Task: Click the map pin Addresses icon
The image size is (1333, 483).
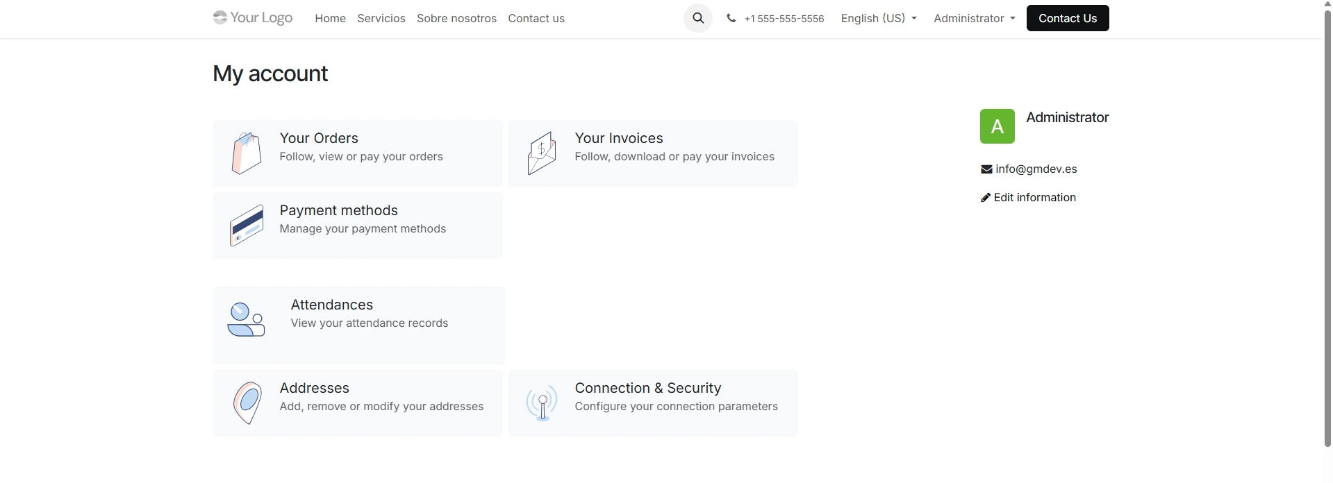Action: tap(247, 402)
